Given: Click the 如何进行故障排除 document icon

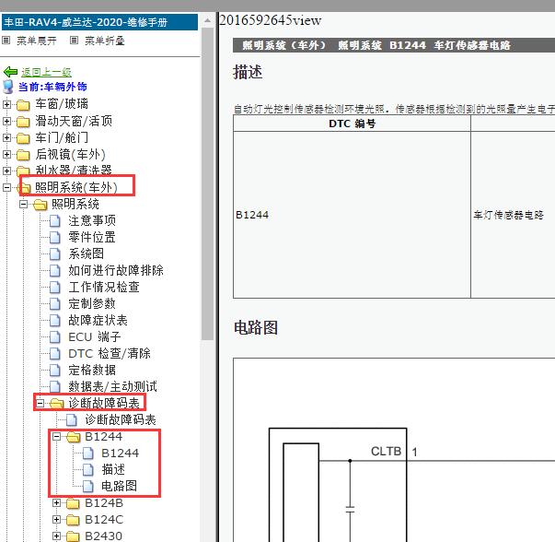Looking at the screenshot, I should click(x=55, y=270).
